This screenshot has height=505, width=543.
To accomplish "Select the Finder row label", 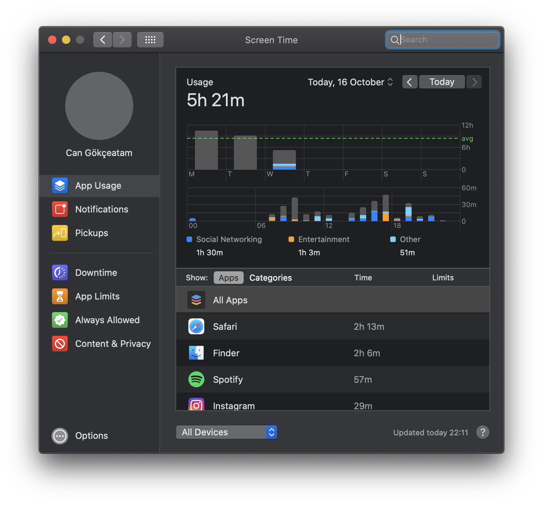I will tap(226, 353).
